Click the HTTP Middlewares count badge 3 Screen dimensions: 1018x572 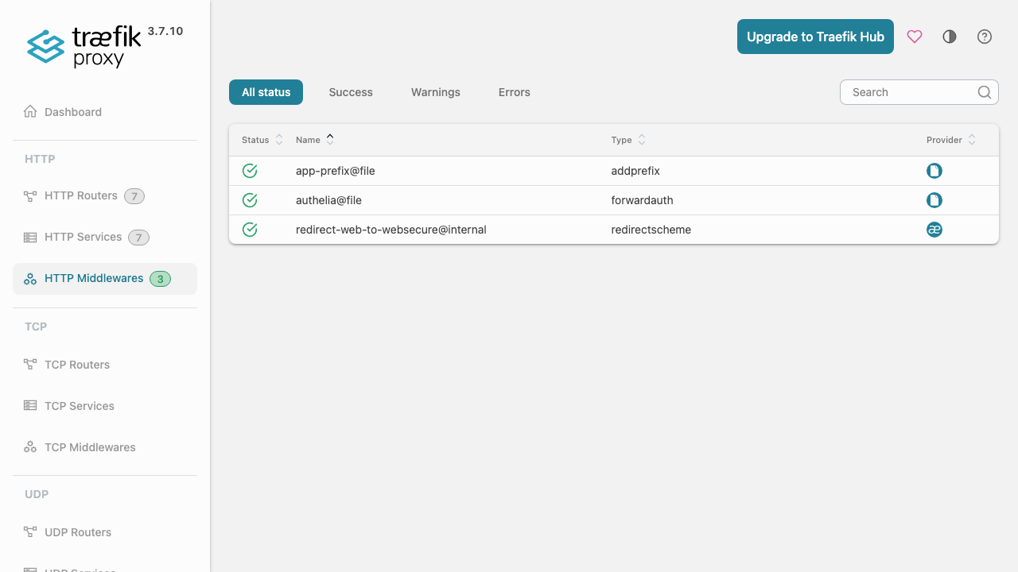(x=161, y=279)
